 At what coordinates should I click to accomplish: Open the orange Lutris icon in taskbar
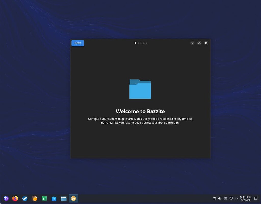35,198
